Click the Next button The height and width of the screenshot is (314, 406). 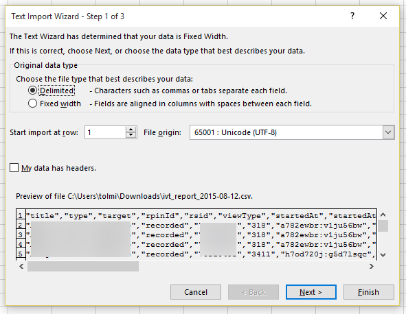click(x=311, y=292)
